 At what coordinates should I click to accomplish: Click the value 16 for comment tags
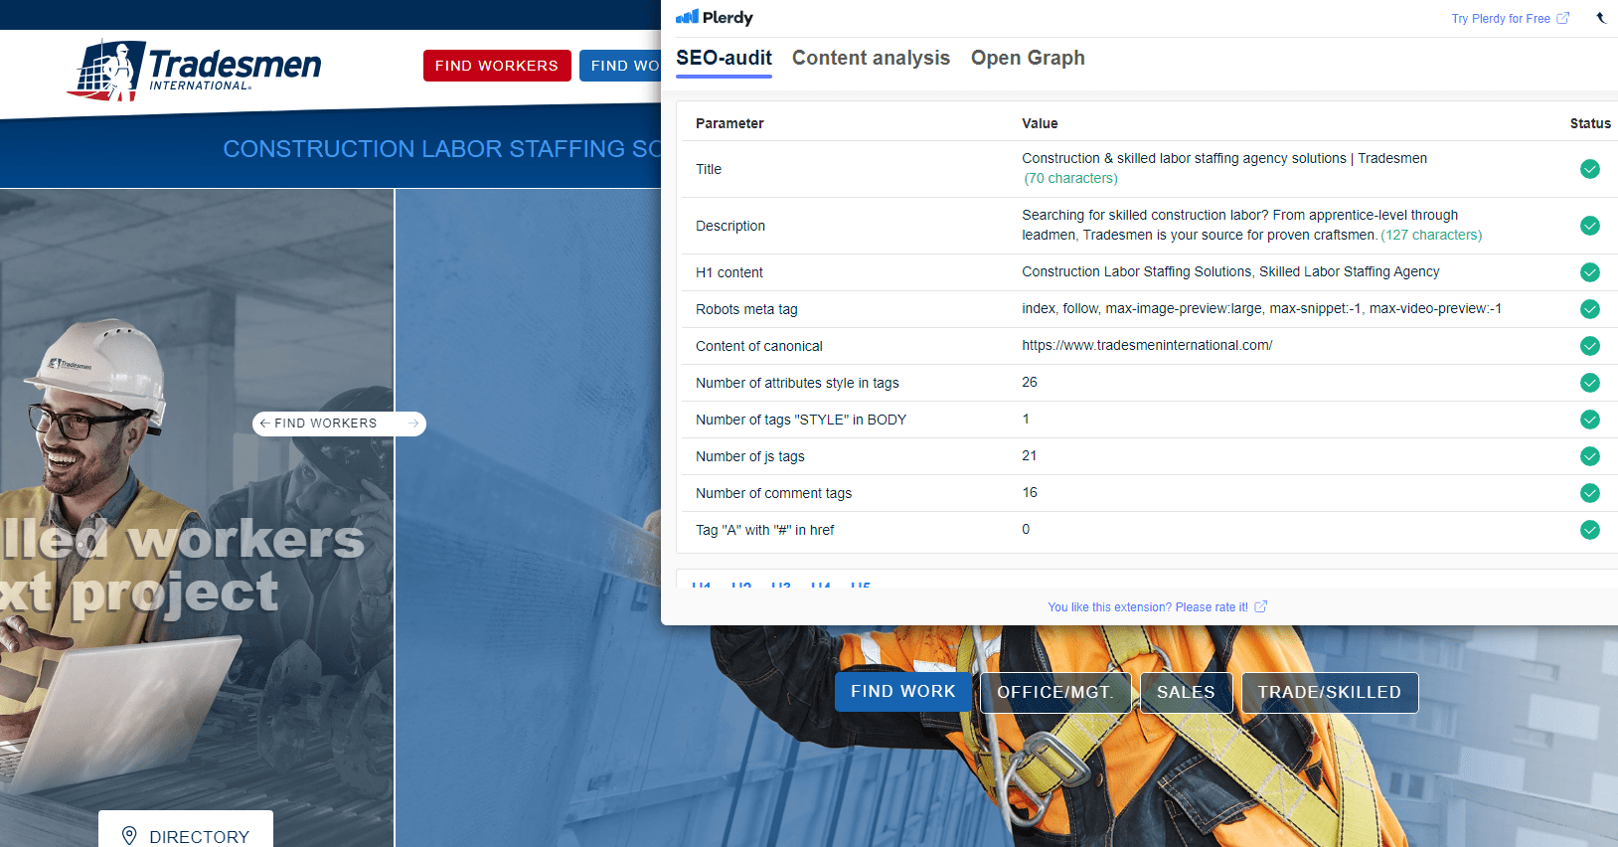[1030, 492]
